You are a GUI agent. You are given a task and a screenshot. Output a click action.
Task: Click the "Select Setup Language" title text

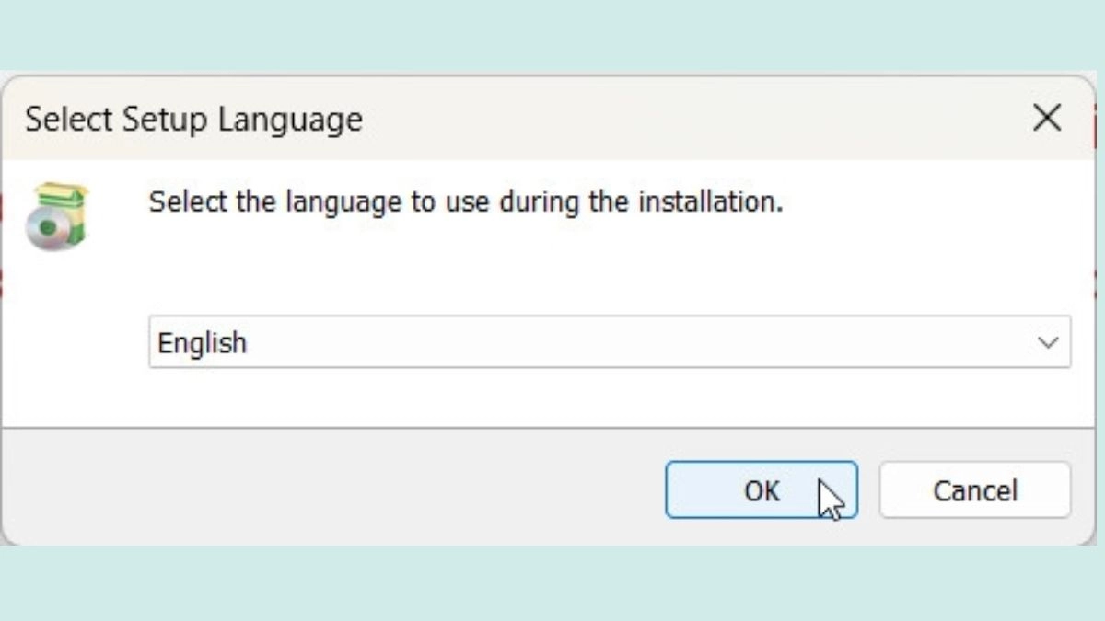(x=194, y=120)
